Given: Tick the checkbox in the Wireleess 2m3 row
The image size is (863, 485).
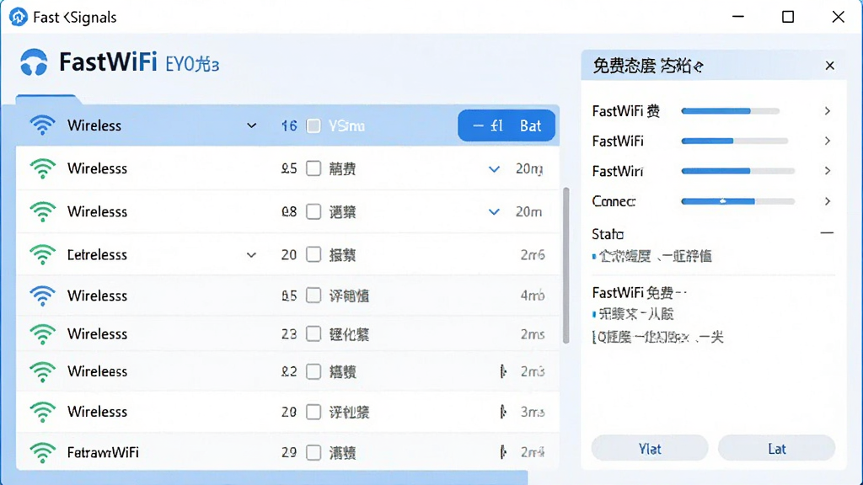Looking at the screenshot, I should (x=314, y=371).
